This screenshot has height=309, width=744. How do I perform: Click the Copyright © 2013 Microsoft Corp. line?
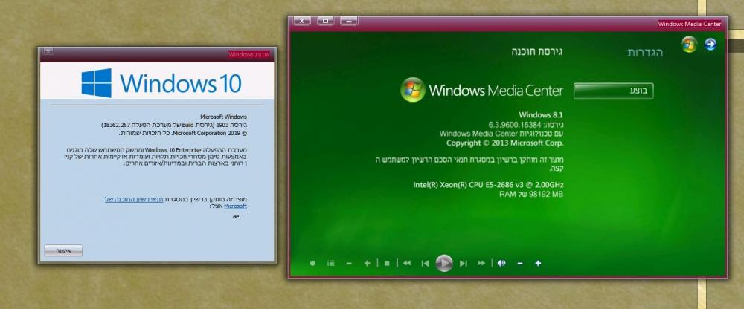pyautogui.click(x=505, y=143)
